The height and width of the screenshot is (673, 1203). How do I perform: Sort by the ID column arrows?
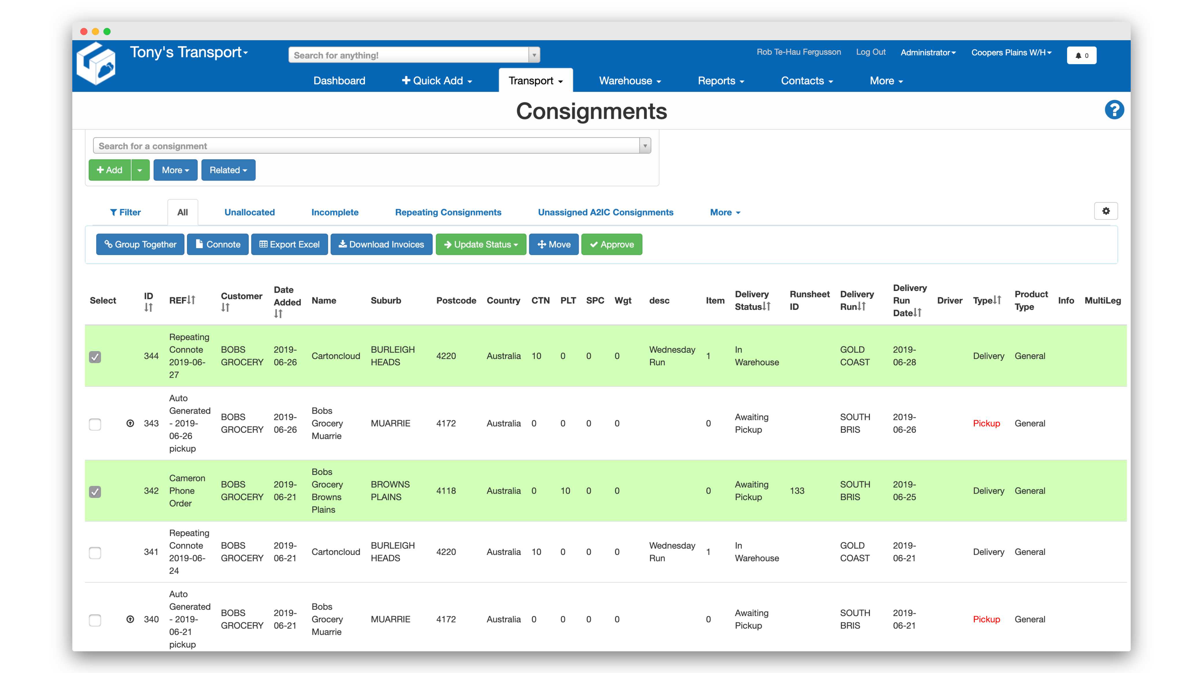tap(148, 308)
